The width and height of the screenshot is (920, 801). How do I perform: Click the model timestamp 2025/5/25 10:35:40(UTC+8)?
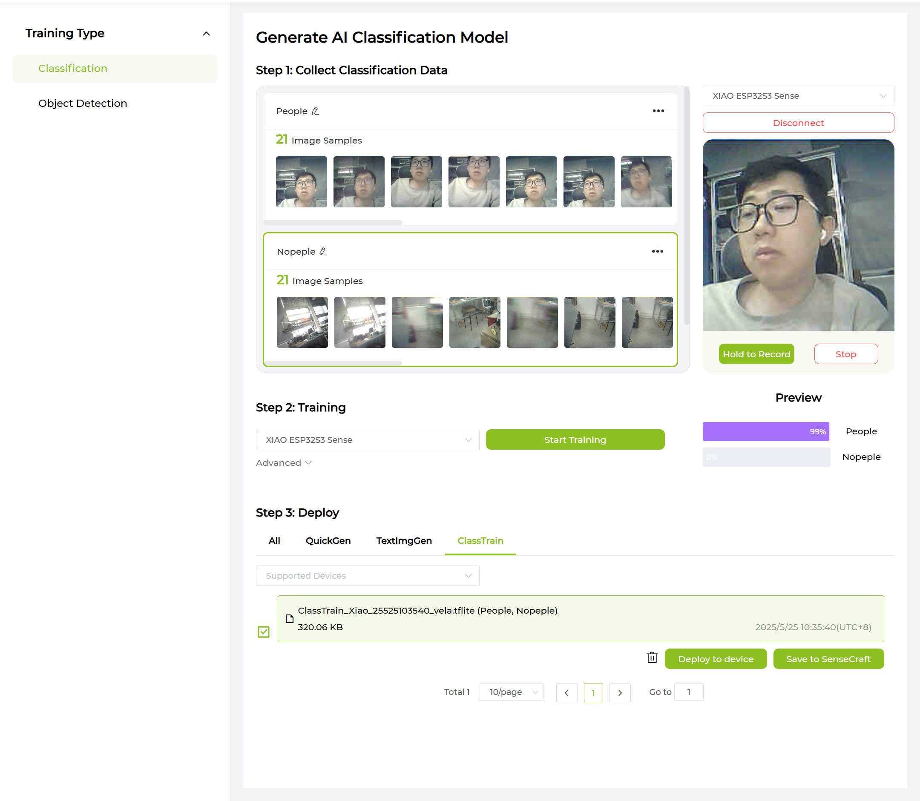point(813,627)
